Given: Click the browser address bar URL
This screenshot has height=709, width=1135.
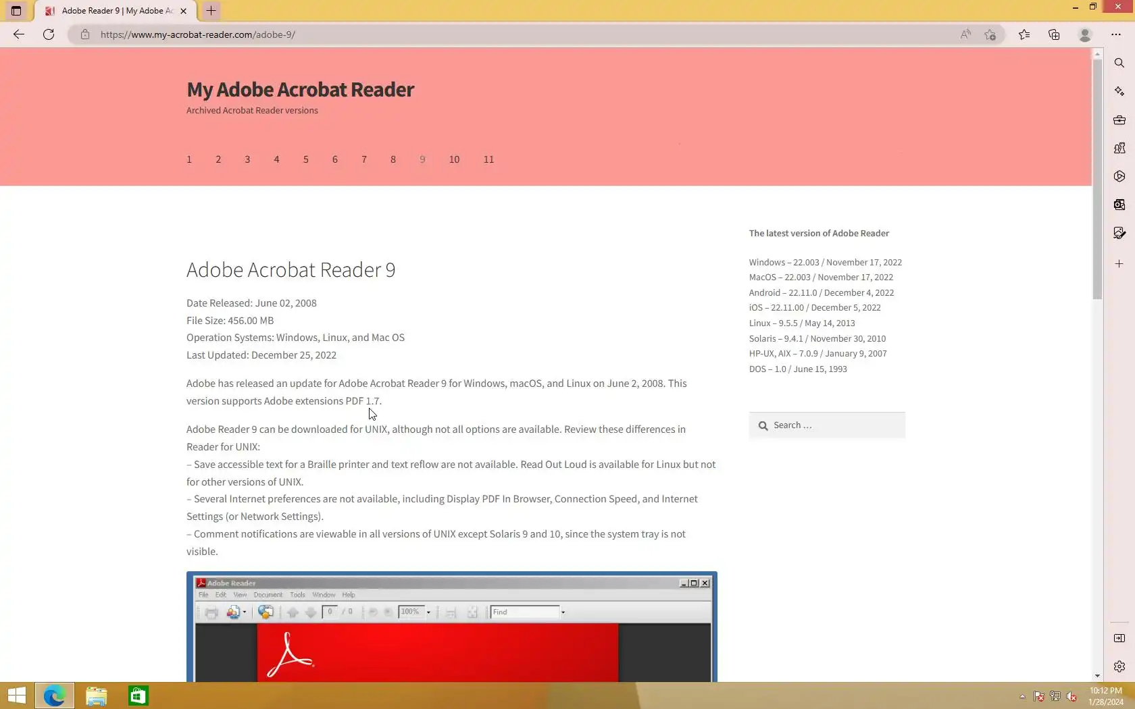Looking at the screenshot, I should point(198,34).
